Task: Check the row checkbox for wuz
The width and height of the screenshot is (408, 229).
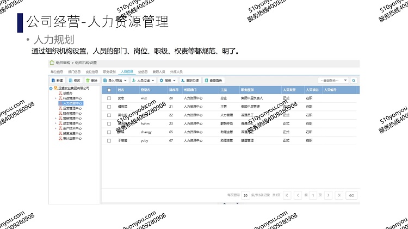Action: point(109,98)
